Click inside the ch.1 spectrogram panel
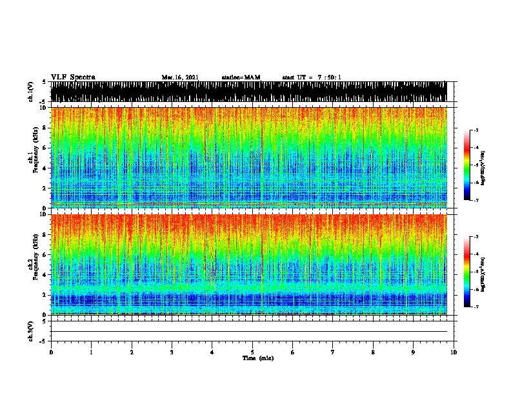 click(248, 157)
